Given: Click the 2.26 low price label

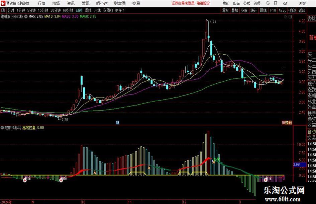Looking at the screenshot, I should point(65,120).
